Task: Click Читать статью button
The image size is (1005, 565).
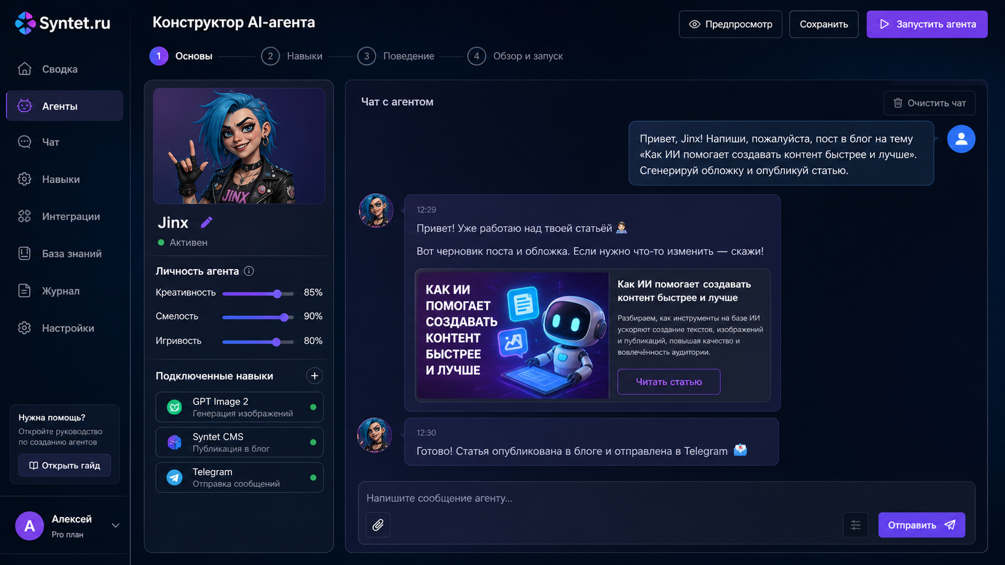Action: [x=669, y=382]
